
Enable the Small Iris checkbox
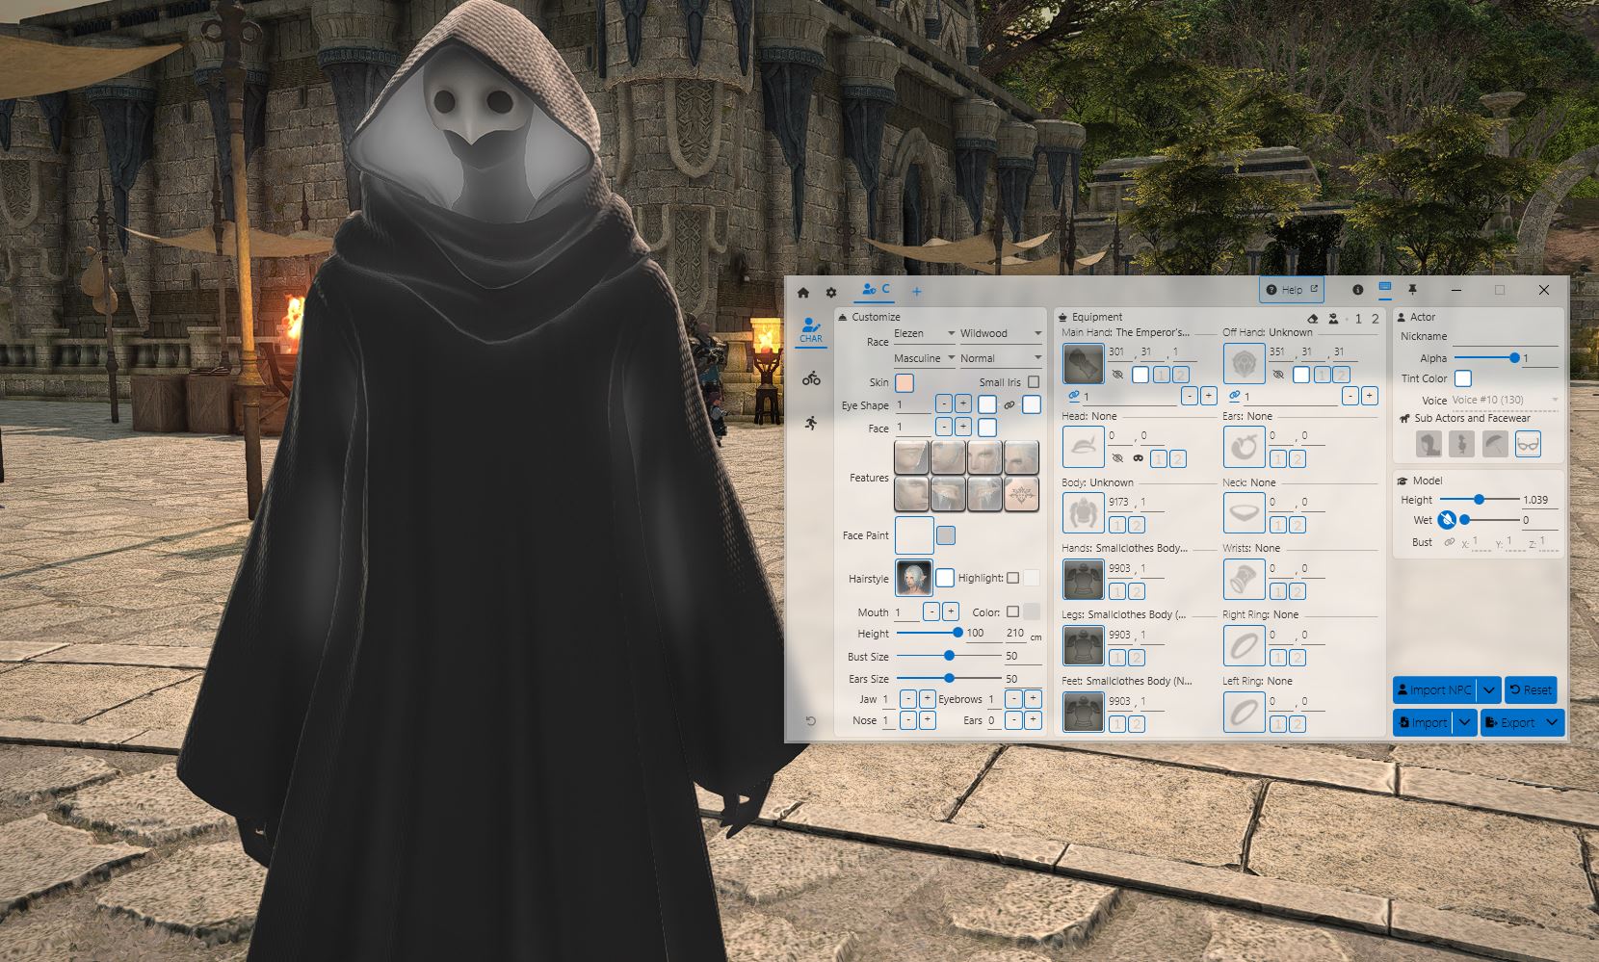tap(1034, 382)
